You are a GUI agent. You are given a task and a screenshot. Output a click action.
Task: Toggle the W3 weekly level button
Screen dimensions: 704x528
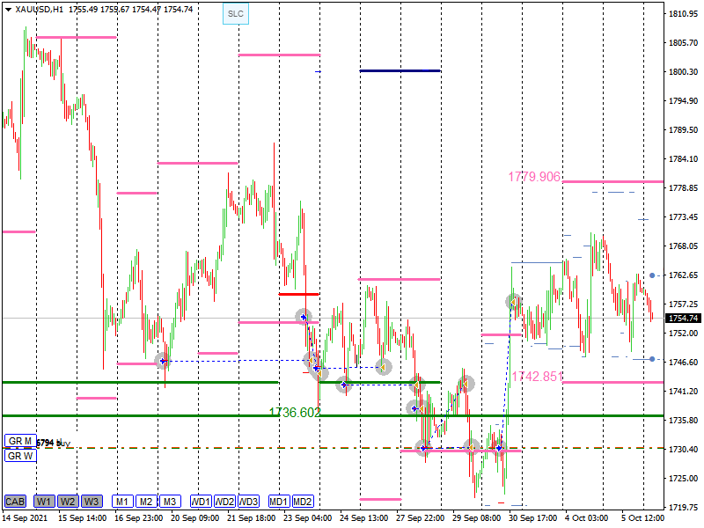pos(92,502)
